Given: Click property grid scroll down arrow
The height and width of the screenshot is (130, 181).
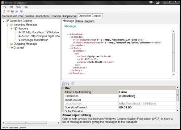Looking at the screenshot, I should (177, 111).
